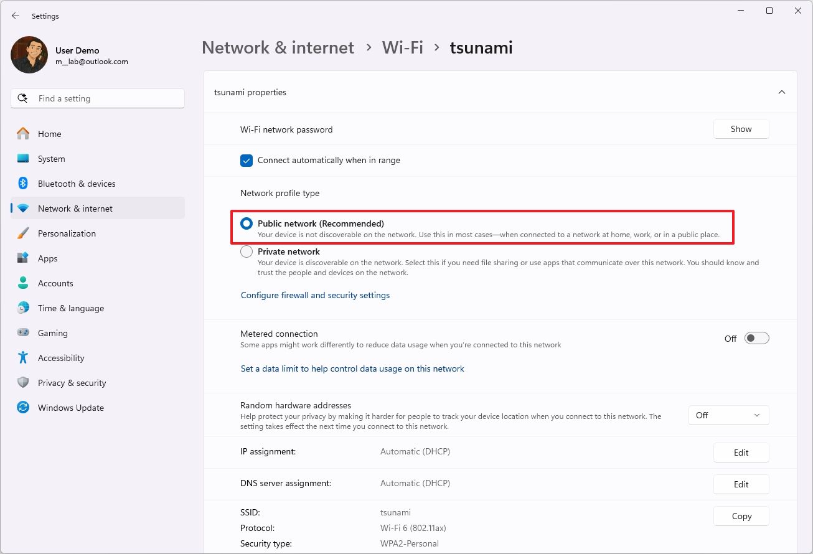This screenshot has width=813, height=554.
Task: Open the Random hardware addresses dropdown
Action: 728,415
